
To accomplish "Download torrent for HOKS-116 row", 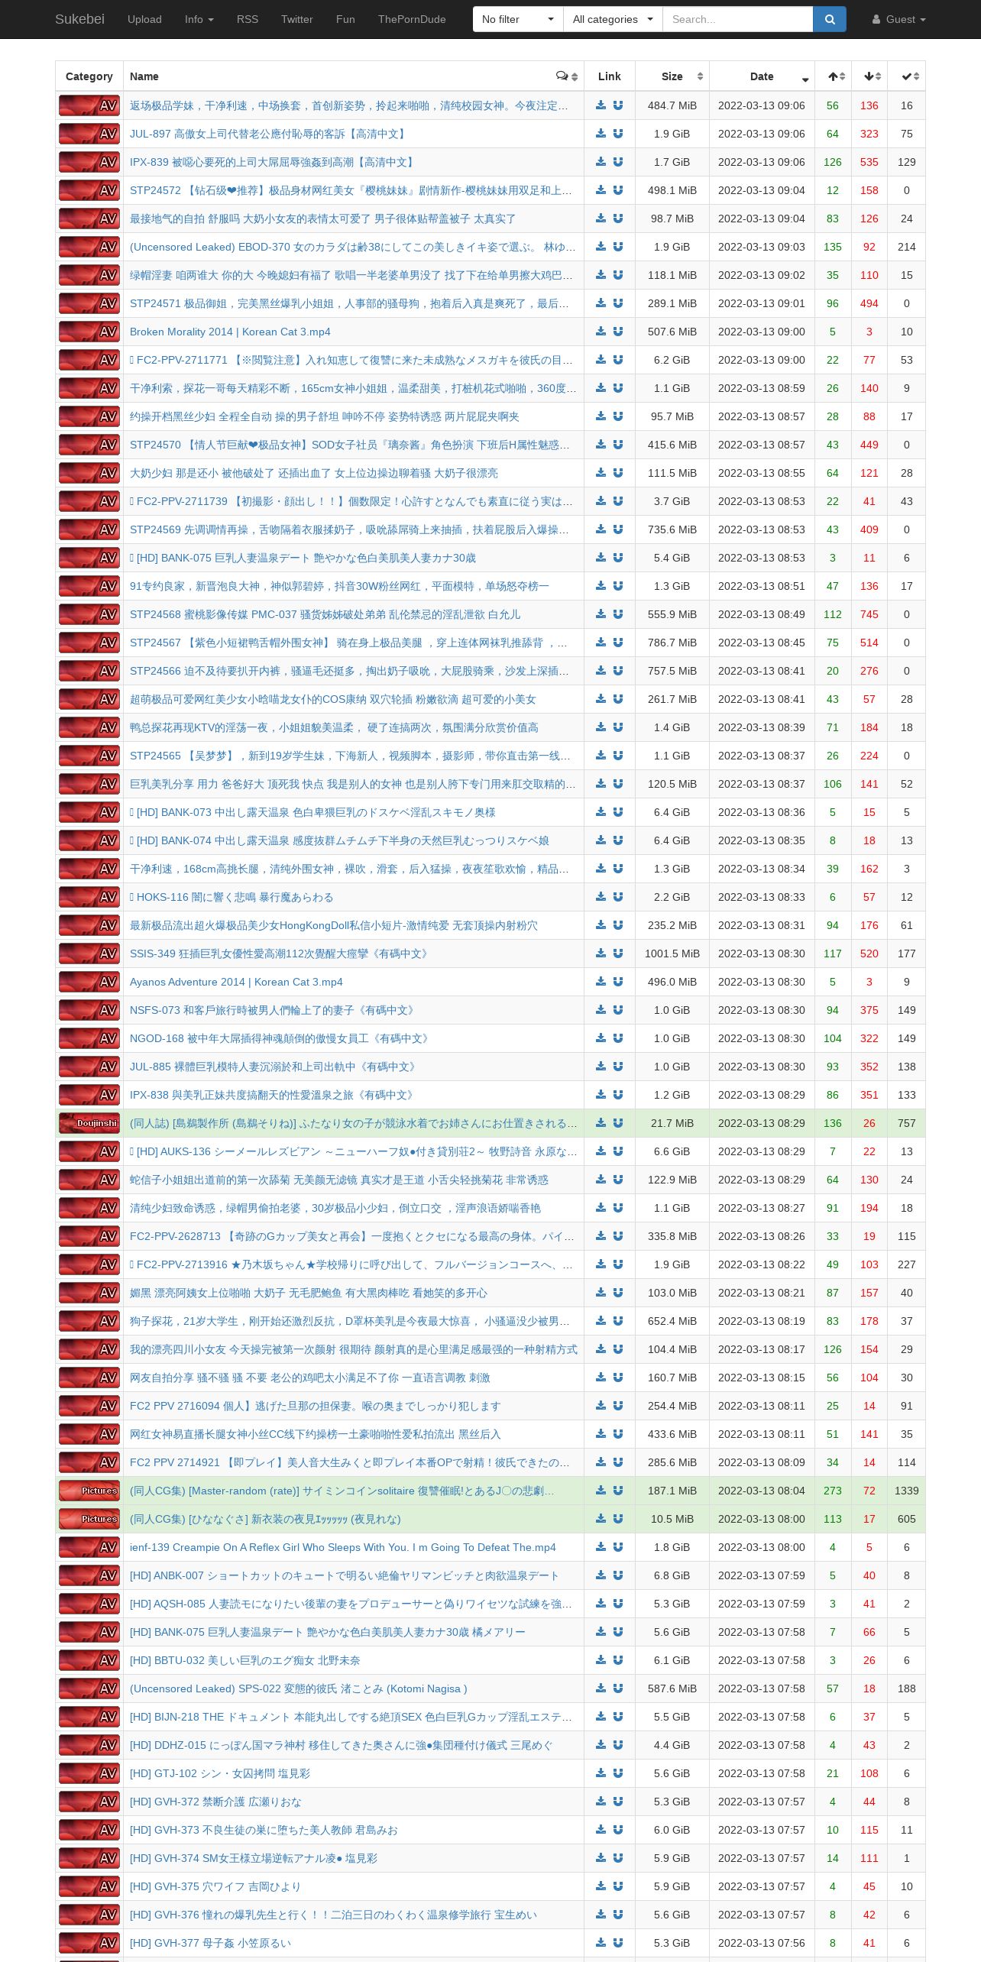I will pos(601,897).
